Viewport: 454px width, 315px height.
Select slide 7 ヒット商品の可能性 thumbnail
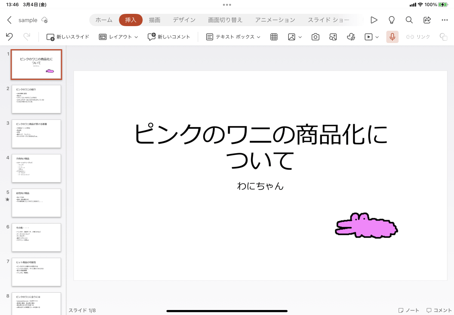[37, 272]
